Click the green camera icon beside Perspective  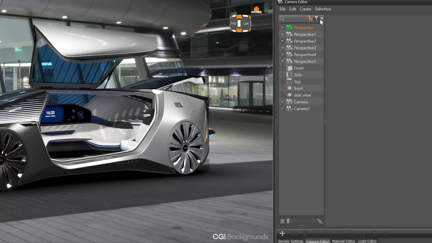[289, 27]
